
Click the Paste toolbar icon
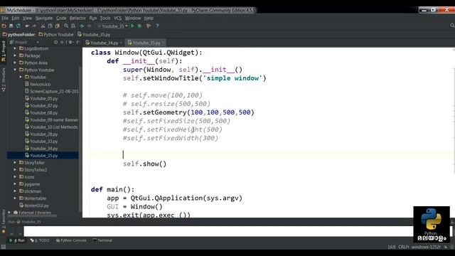[57, 26]
